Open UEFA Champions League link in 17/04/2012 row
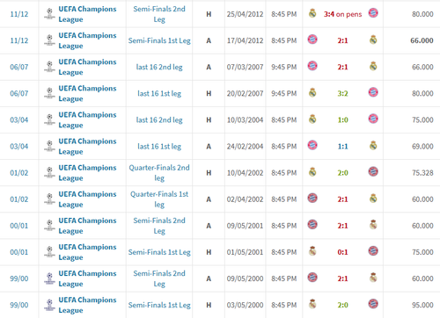Screen dimensions: 440x318 tap(87, 40)
